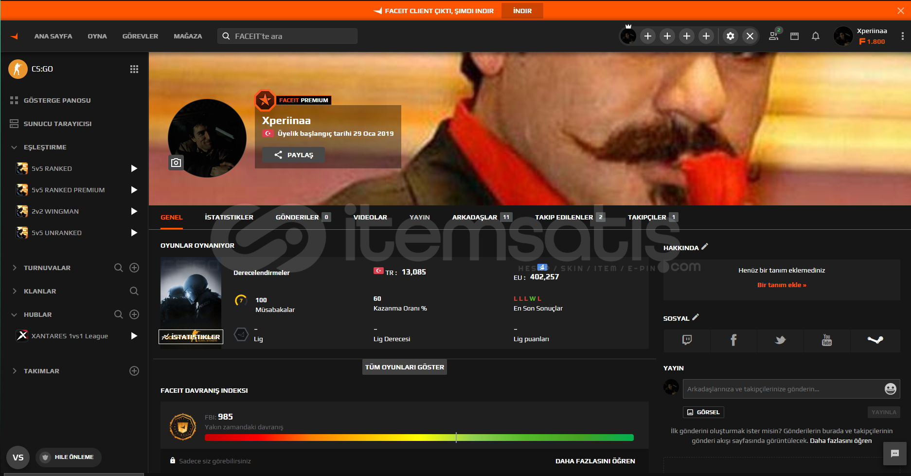Open OYNA menu
911x476 pixels.
(x=97, y=36)
